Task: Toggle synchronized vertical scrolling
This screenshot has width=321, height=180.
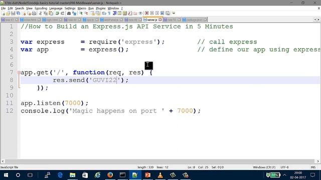Action: (x=92, y=13)
